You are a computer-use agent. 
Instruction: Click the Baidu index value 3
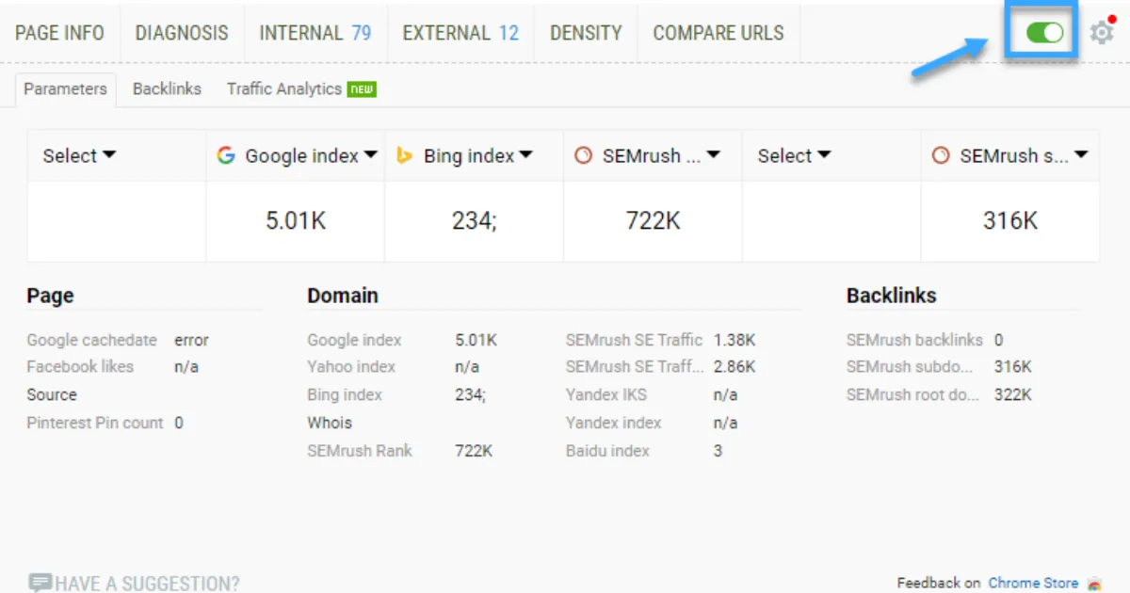[718, 451]
